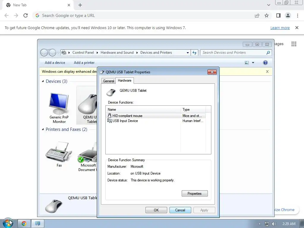The width and height of the screenshot is (304, 228).
Task: Select the Fax printer
Action: 59,154
